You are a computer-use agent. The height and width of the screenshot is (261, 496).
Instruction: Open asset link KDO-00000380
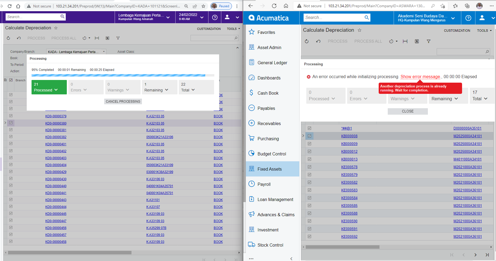point(56,123)
